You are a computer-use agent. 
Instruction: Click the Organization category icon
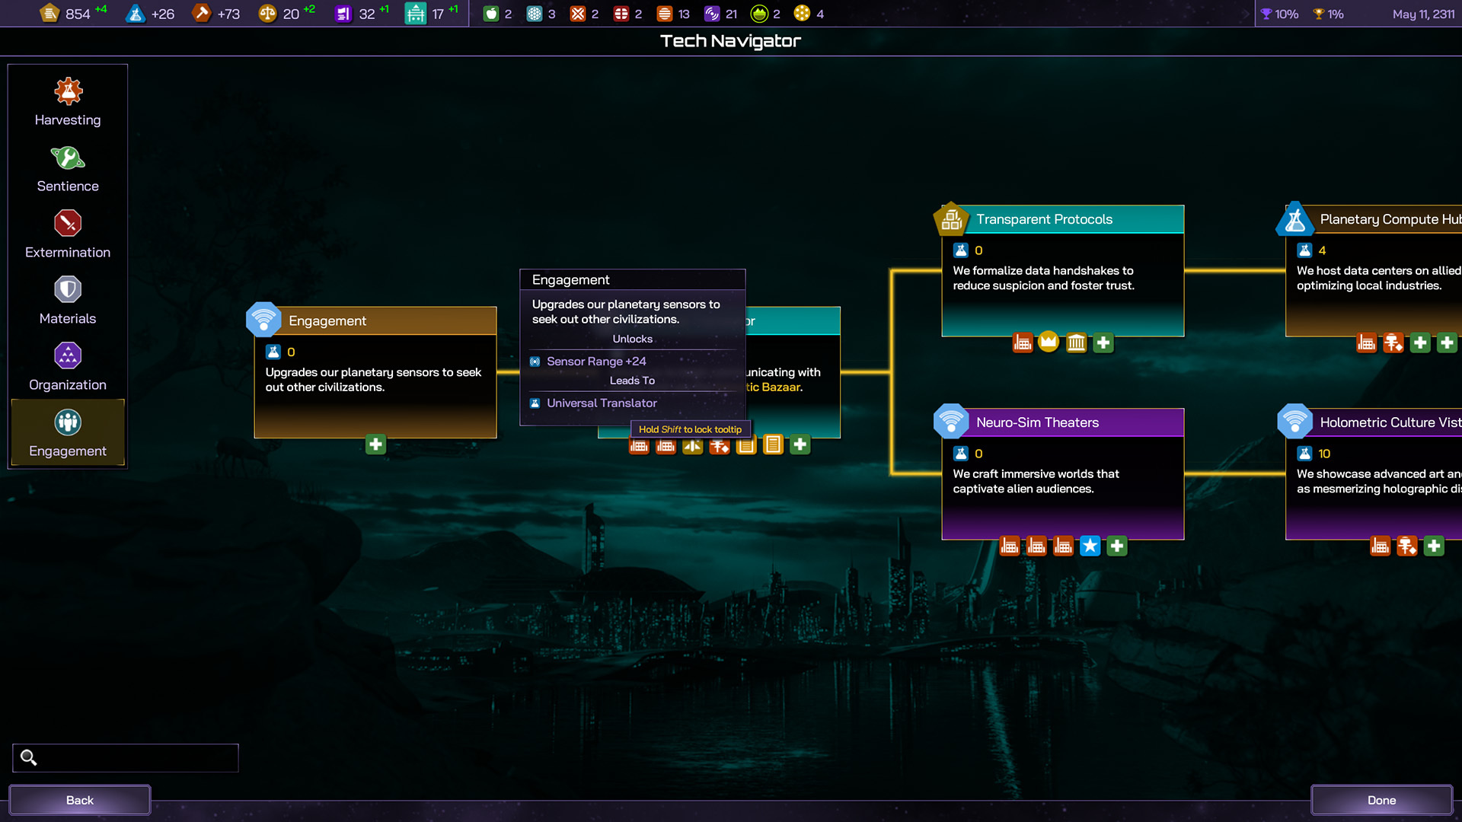68,355
